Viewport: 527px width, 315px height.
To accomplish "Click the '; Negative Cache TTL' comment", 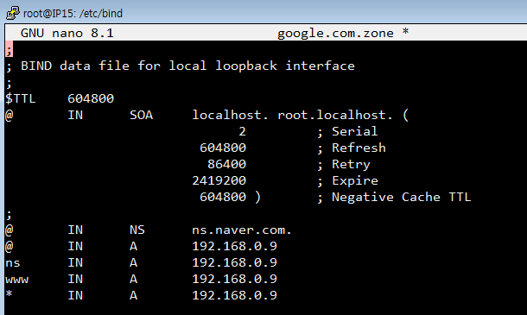I will (x=394, y=197).
